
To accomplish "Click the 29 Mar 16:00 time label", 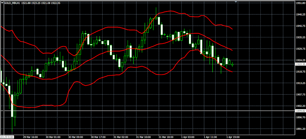I will click(30, 137).
